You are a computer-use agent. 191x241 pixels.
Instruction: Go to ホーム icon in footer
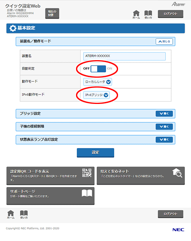pyautogui.click(x=11, y=214)
